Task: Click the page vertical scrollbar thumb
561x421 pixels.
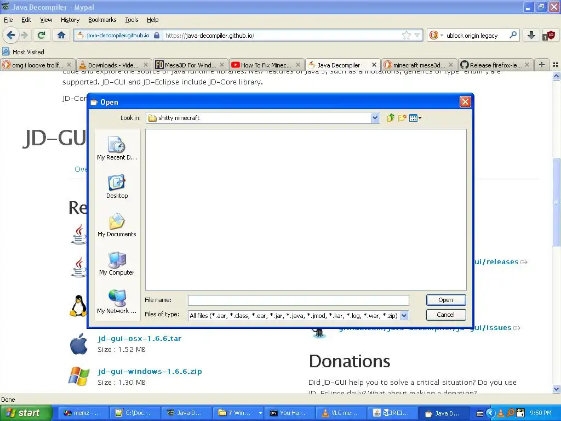Action: pyautogui.click(x=556, y=202)
